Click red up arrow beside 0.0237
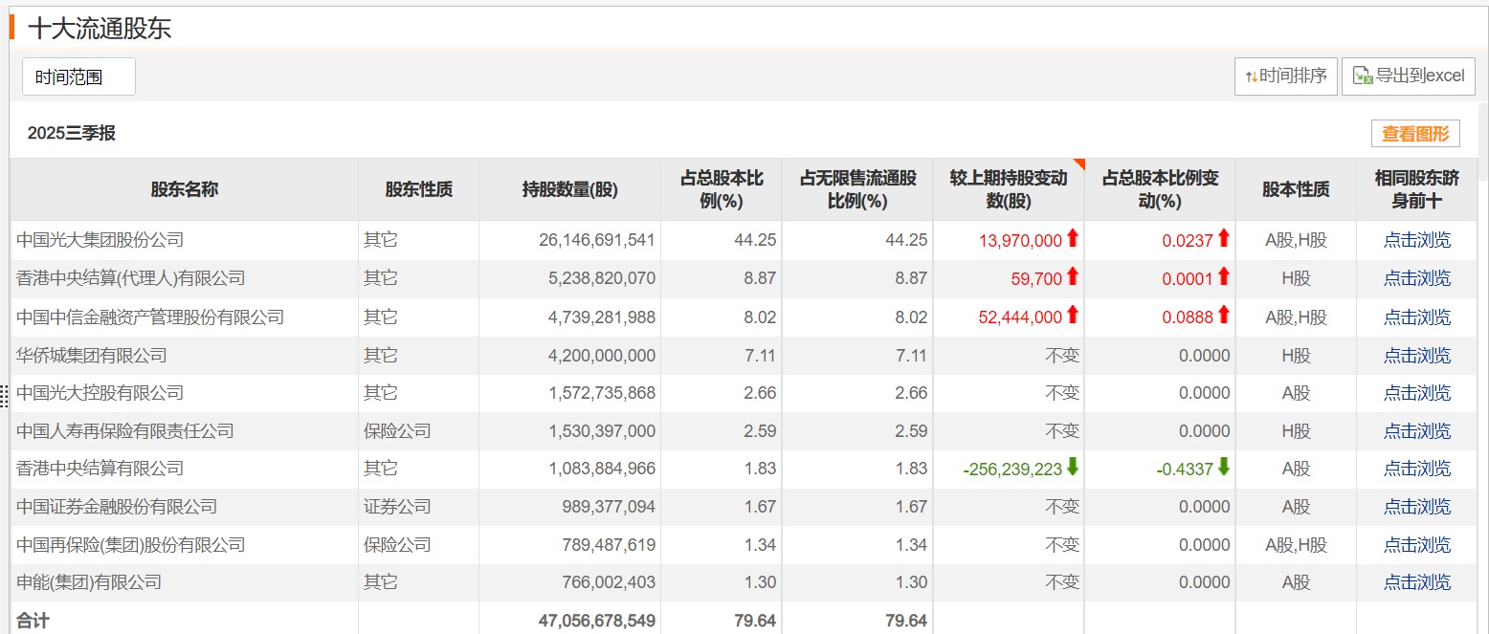 point(1223,239)
